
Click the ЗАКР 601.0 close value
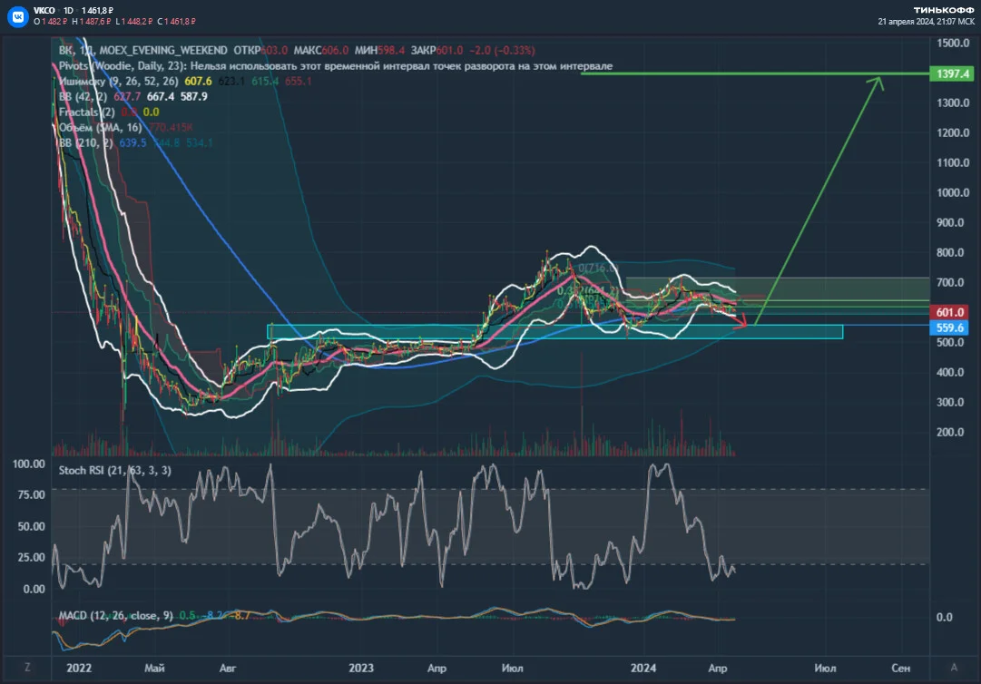click(x=437, y=50)
